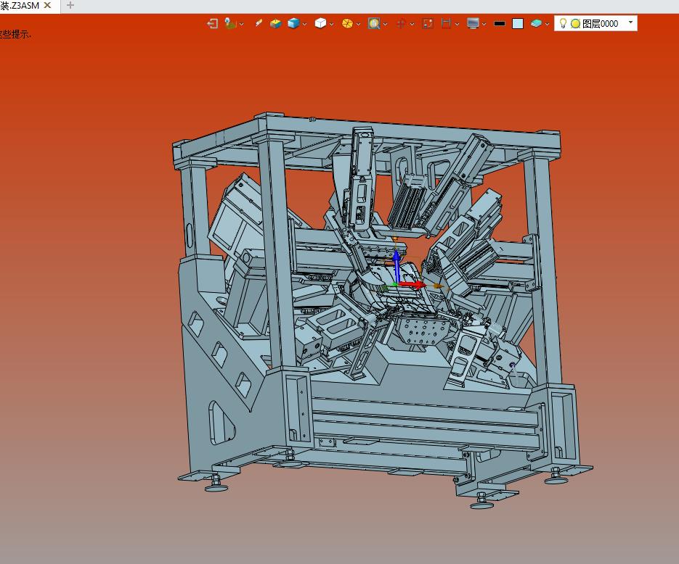This screenshot has height=564, width=679.
Task: Click the small orange arrow beside the red axis
Action: (438, 286)
